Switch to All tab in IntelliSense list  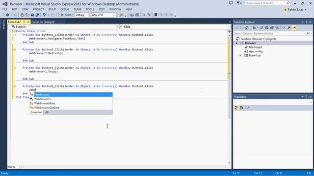47,112
